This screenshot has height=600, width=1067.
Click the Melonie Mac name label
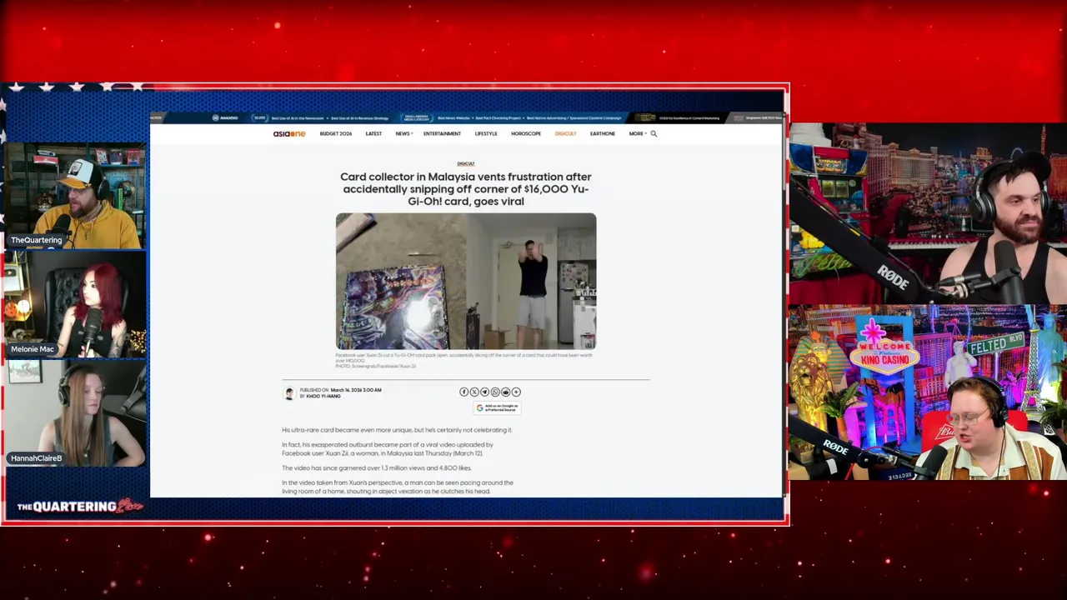(x=33, y=349)
